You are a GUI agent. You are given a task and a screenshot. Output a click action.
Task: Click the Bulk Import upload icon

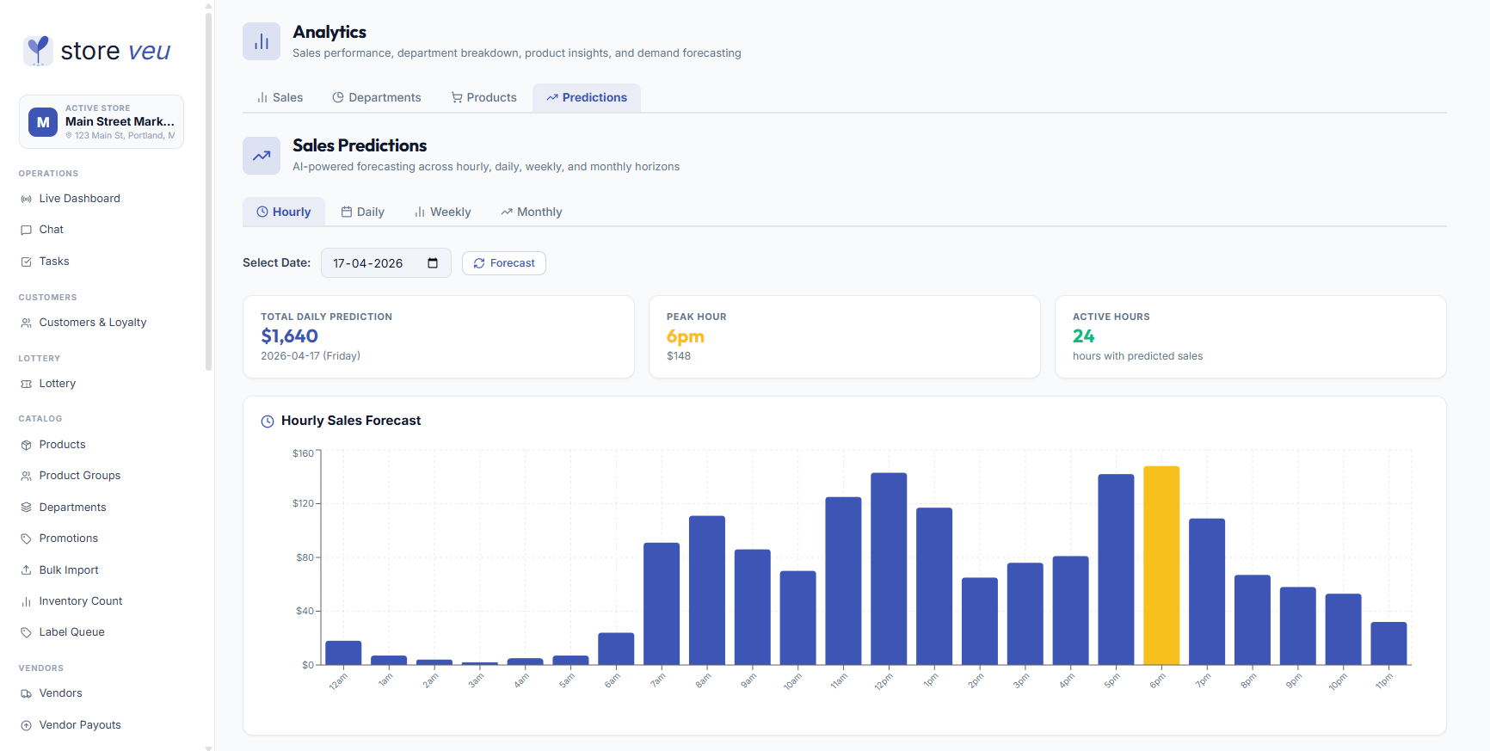(26, 570)
